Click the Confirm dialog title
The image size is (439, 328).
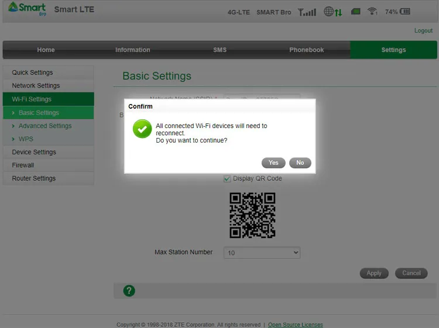[140, 106]
